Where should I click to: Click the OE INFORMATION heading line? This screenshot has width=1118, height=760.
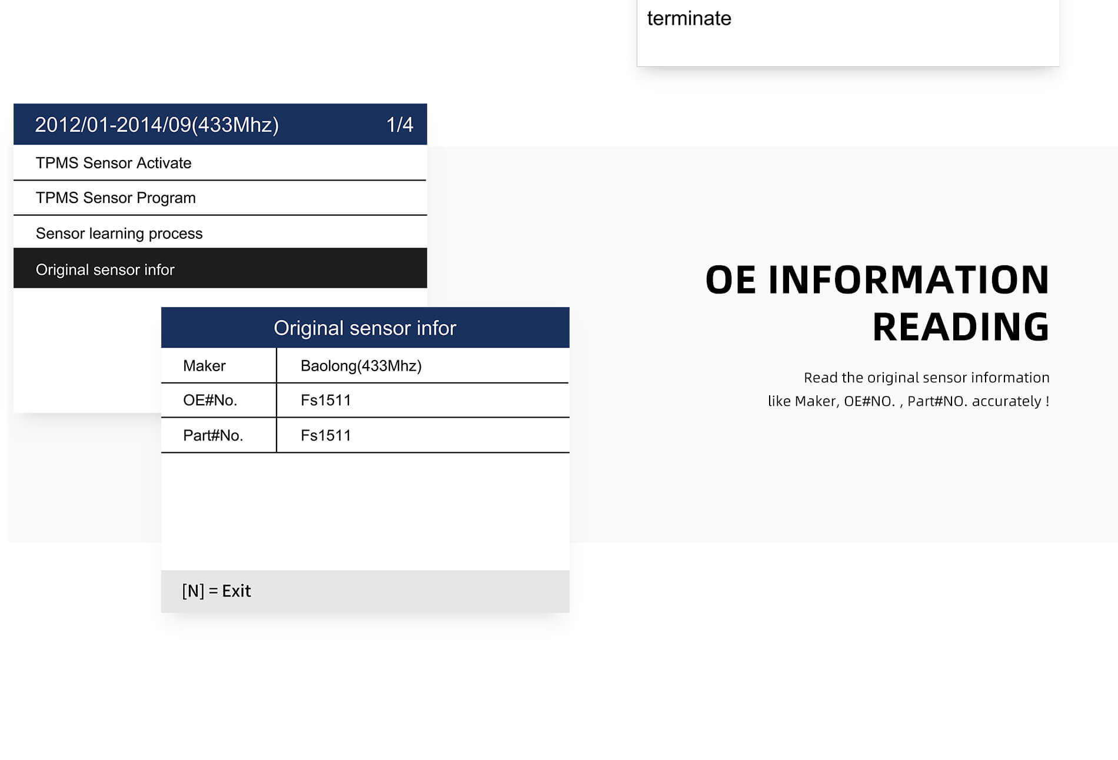pos(877,279)
